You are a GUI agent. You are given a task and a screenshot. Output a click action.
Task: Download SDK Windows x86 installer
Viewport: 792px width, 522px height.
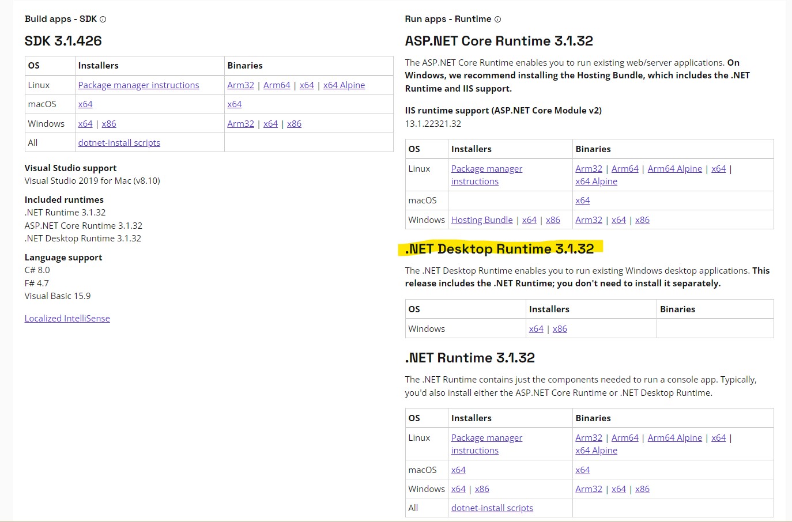[109, 124]
